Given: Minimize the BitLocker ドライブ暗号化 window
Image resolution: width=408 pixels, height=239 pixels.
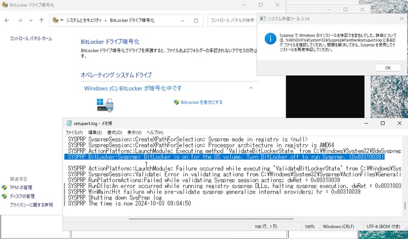Looking at the screenshot, I should point(244,5).
